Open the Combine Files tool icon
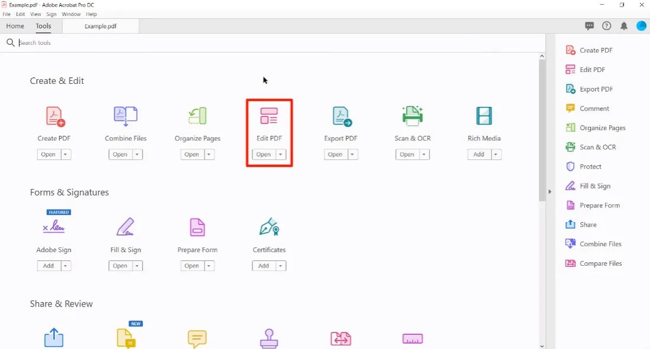The width and height of the screenshot is (650, 349). pos(125,116)
